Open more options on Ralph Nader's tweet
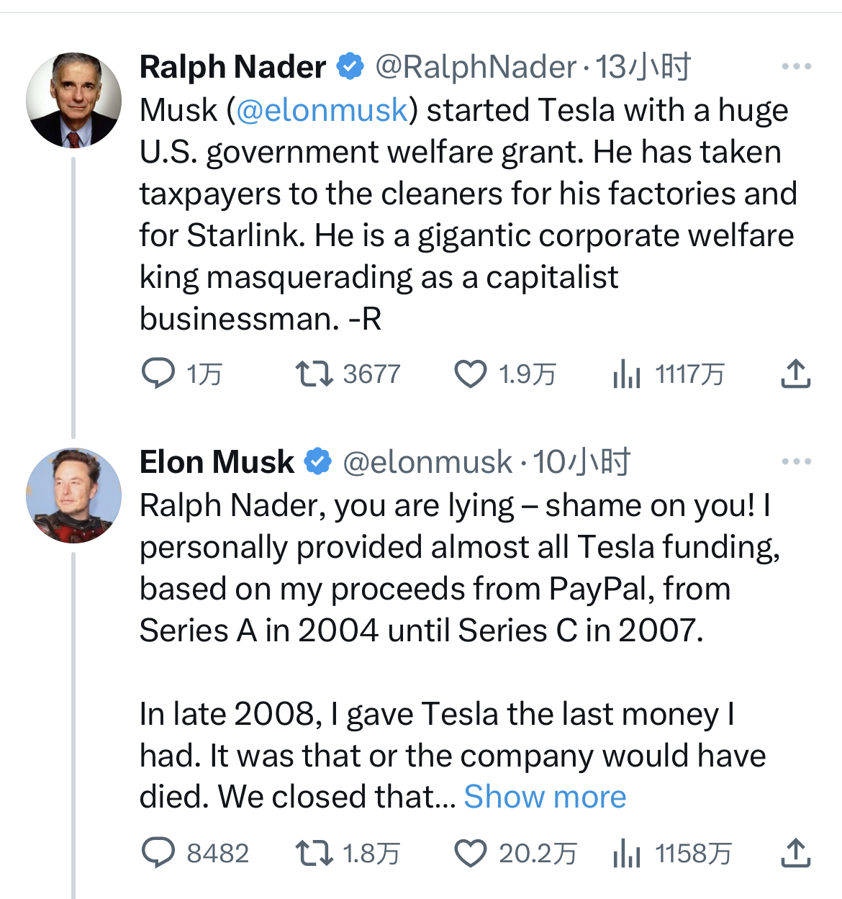This screenshot has height=899, width=842. click(797, 66)
